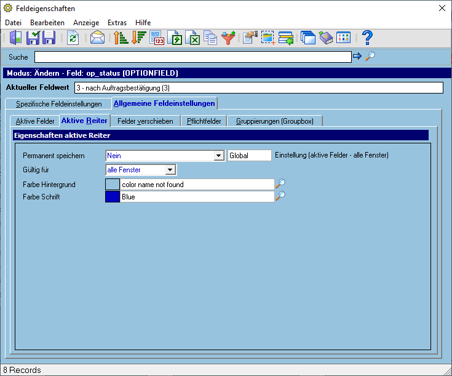Expand the Gültig für dropdown
Viewport: 452px width, 376px height.
tap(170, 170)
